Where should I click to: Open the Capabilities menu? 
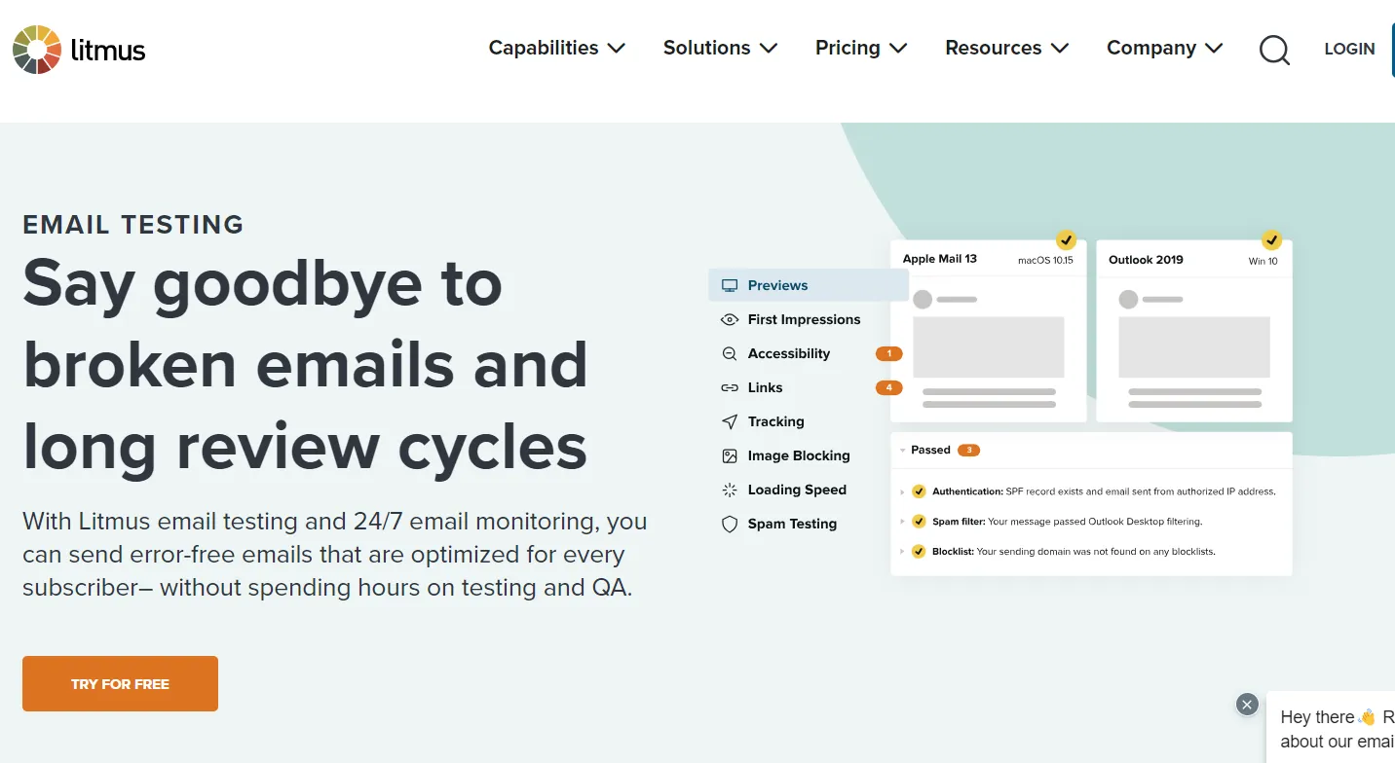coord(557,48)
